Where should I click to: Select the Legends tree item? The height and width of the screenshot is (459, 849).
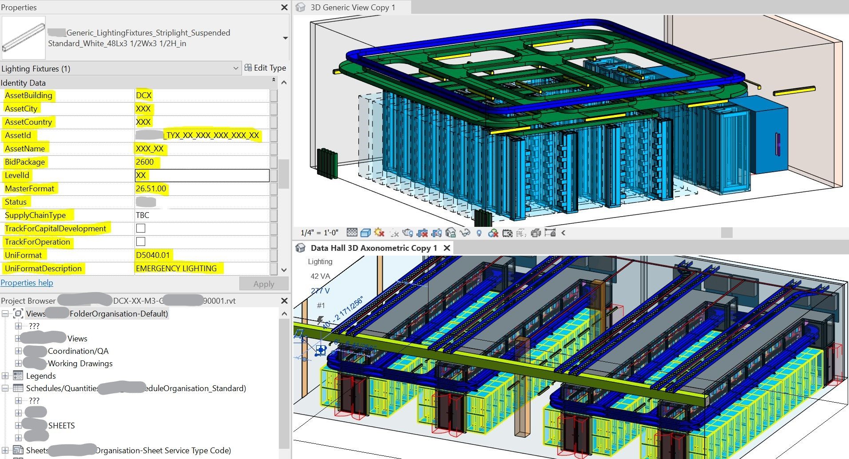[41, 376]
